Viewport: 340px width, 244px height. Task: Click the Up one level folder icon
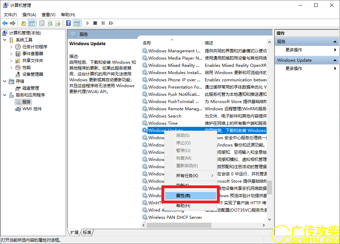click(23, 23)
